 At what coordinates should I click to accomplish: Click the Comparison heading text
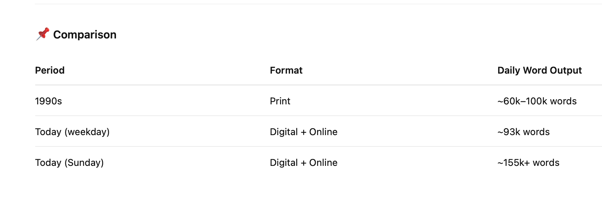(x=85, y=35)
